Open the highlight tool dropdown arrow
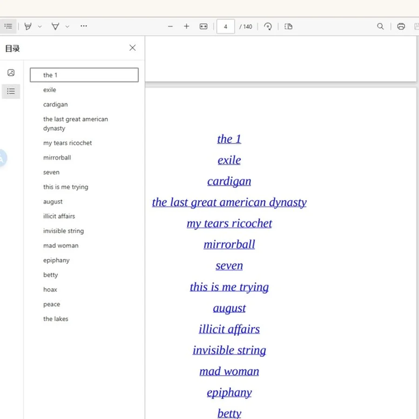The width and height of the screenshot is (419, 419). point(40,27)
